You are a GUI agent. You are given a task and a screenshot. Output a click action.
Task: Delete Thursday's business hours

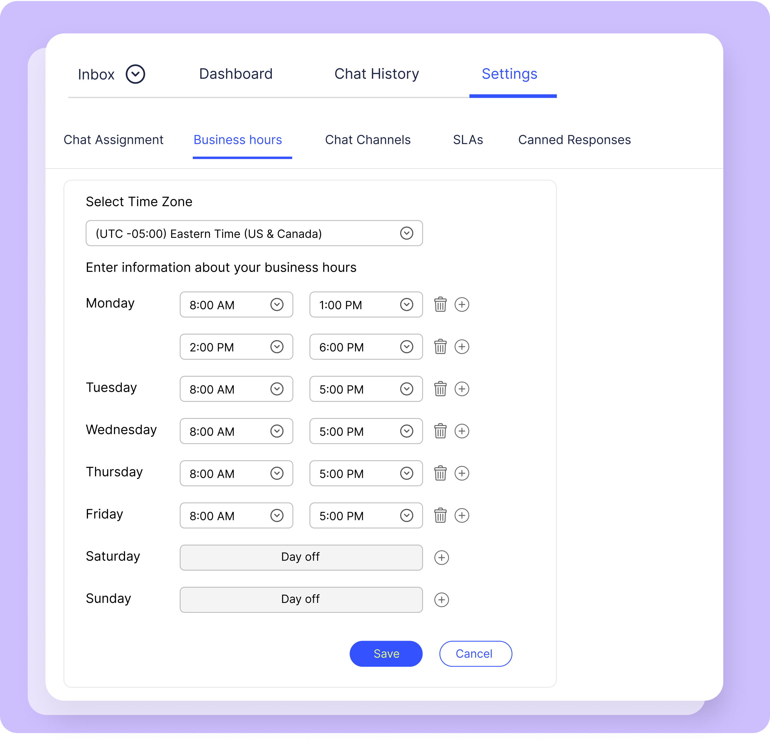(x=440, y=474)
